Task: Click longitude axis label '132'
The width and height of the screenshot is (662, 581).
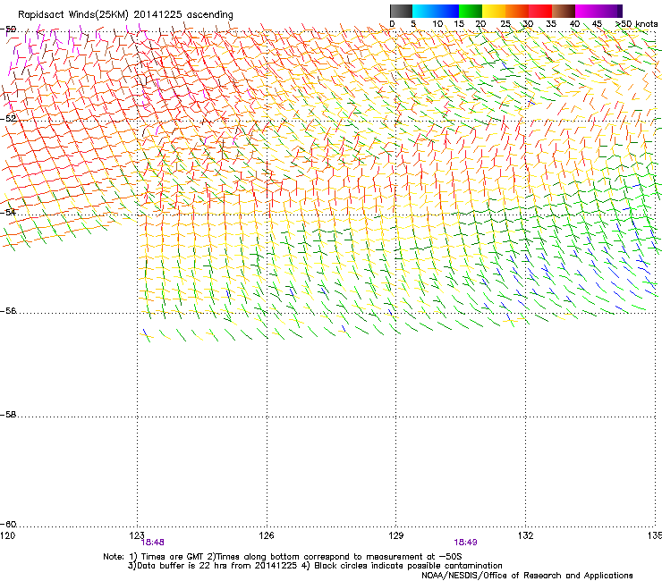Action: tap(526, 535)
